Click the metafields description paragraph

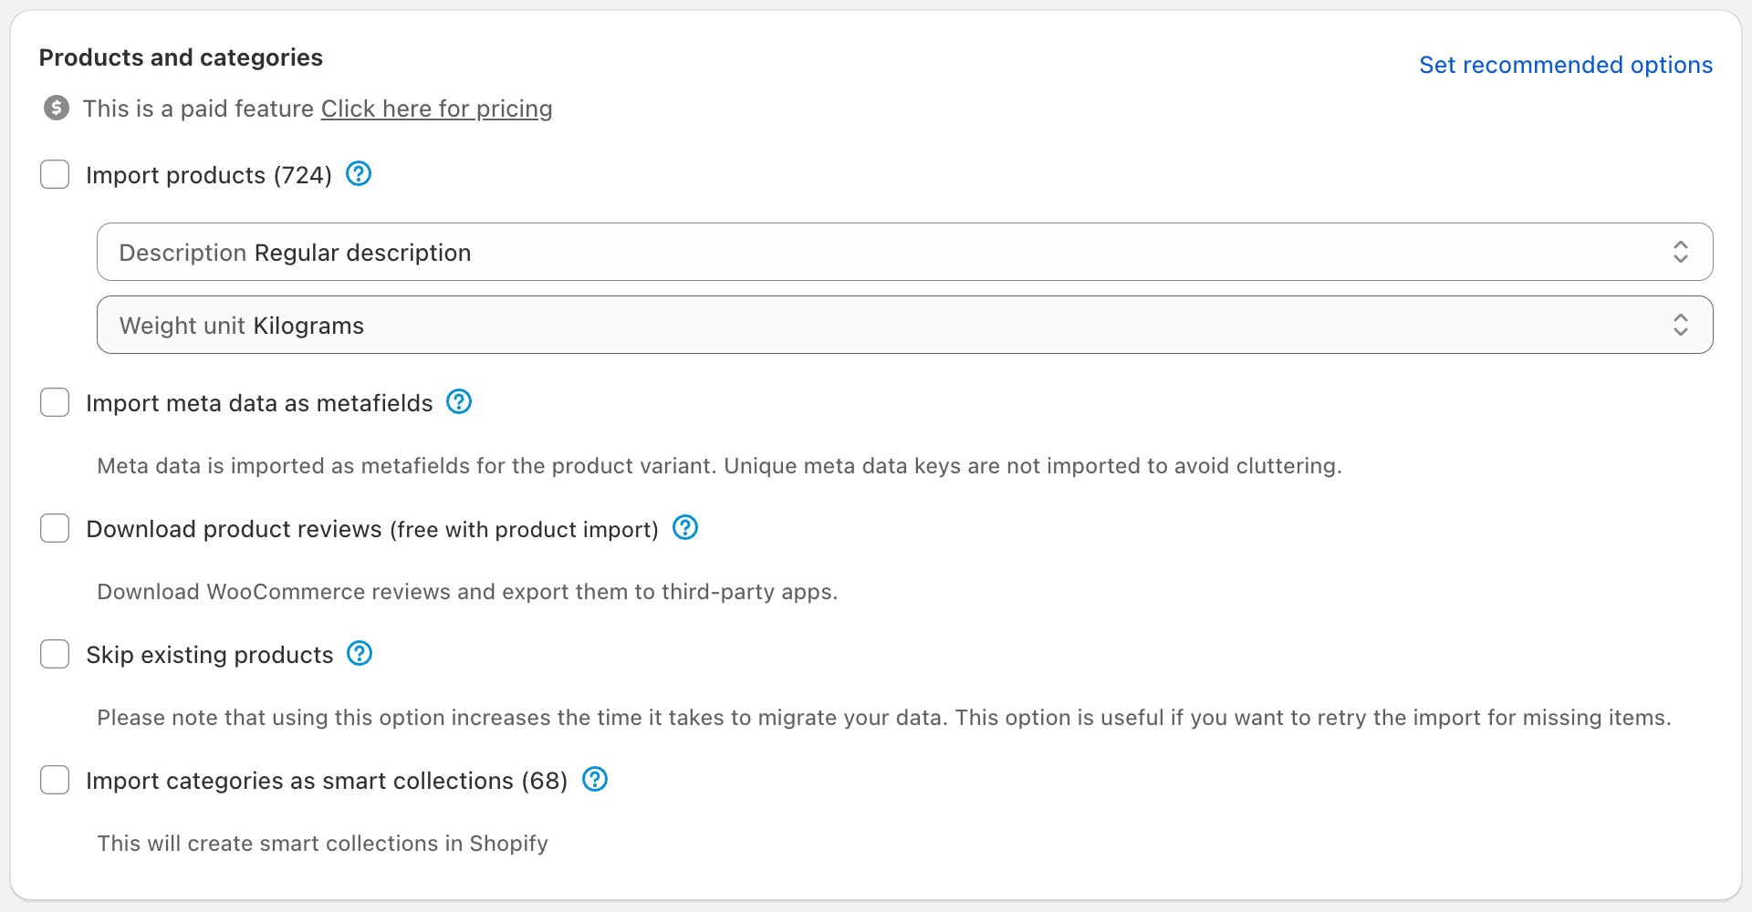[x=718, y=466]
